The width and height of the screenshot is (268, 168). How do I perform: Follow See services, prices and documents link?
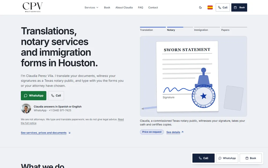coord(46,133)
